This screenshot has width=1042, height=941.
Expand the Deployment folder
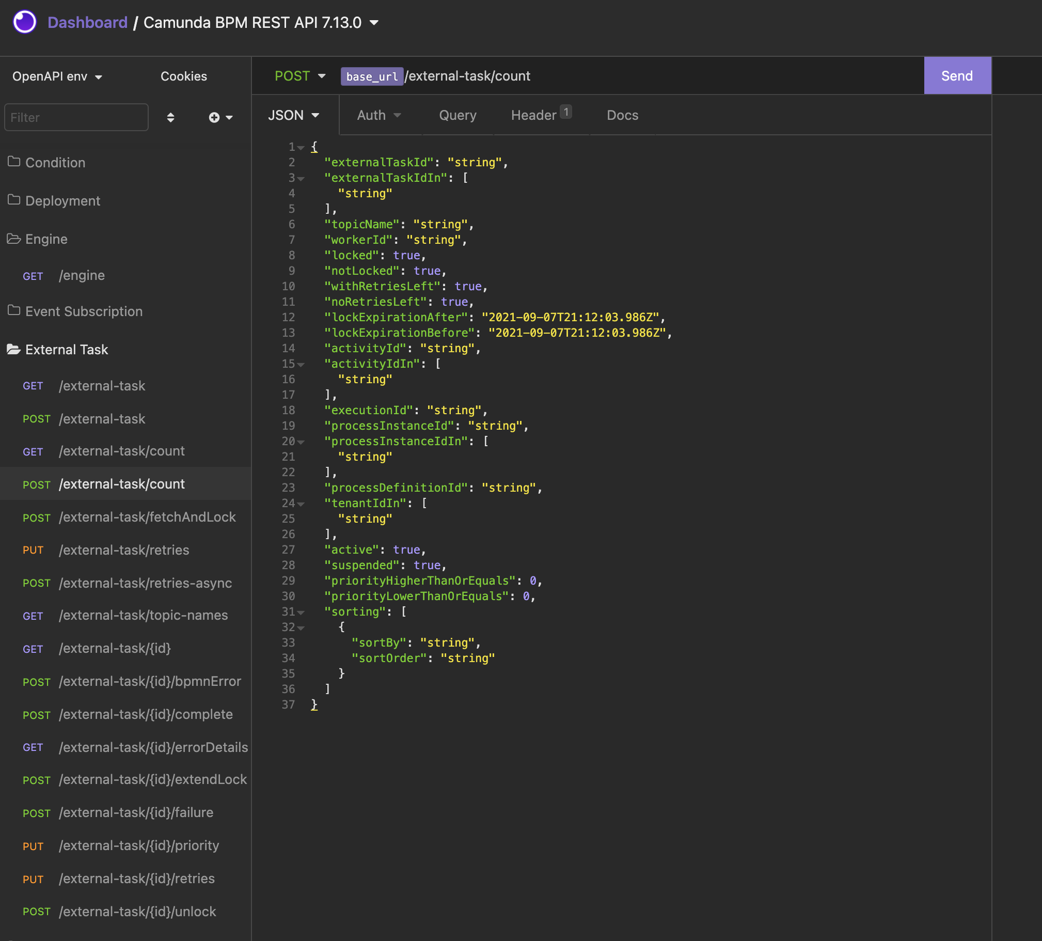(x=125, y=200)
